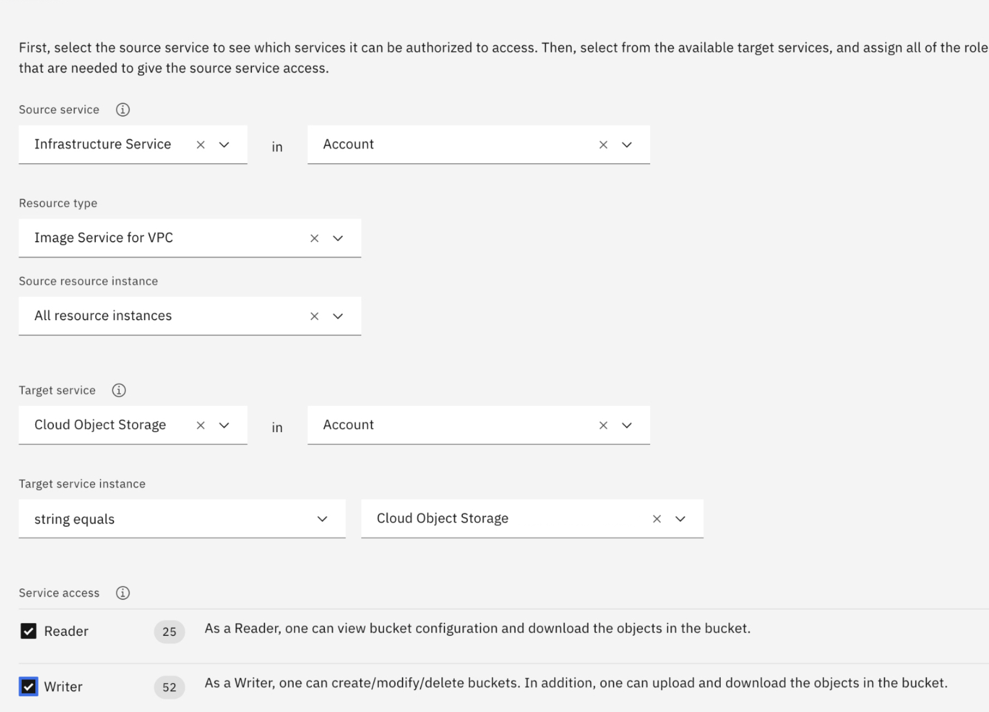
Task: Show the Service access info popup
Action: tap(123, 593)
